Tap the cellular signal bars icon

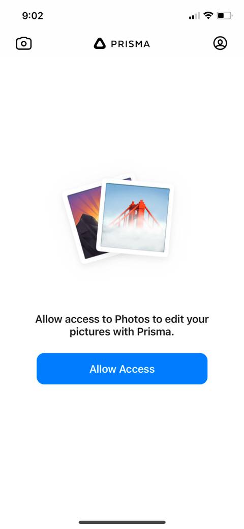click(x=194, y=16)
